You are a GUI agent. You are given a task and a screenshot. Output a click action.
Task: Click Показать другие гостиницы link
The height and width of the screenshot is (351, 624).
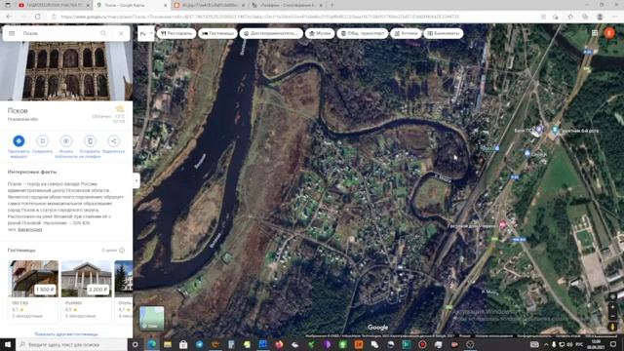tap(66, 334)
